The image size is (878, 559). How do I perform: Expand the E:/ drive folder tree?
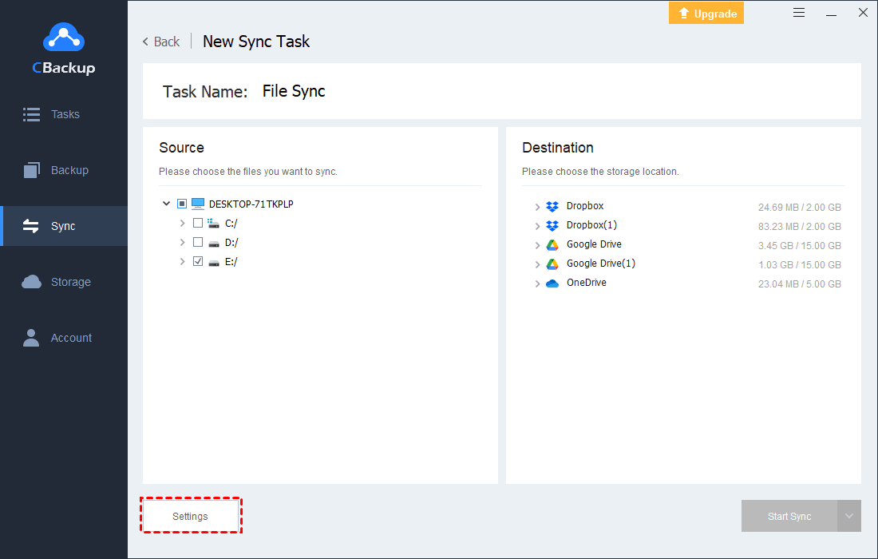coord(183,262)
